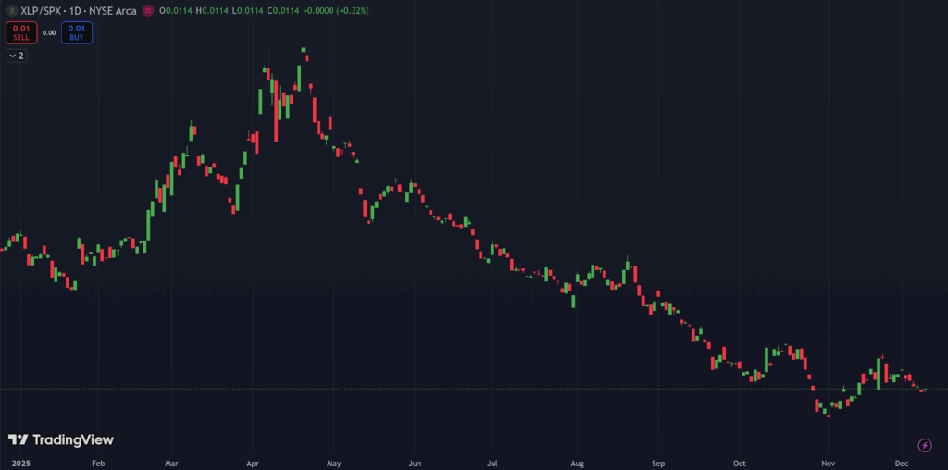Click the lowest candle in early November
This screenshot has width=948, height=470.
(x=829, y=415)
